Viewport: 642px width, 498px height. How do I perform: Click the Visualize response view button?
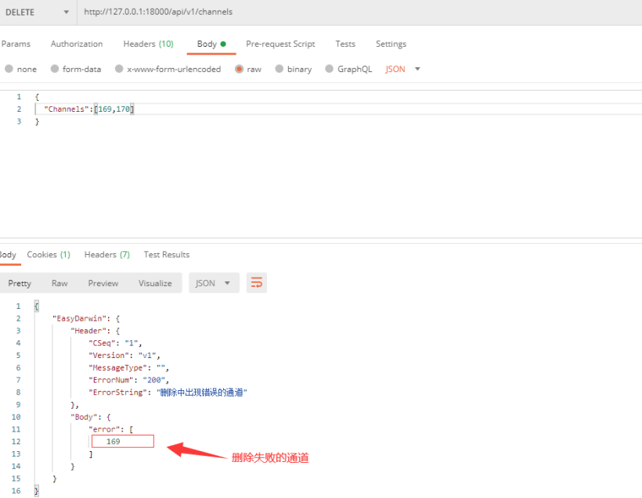(155, 283)
